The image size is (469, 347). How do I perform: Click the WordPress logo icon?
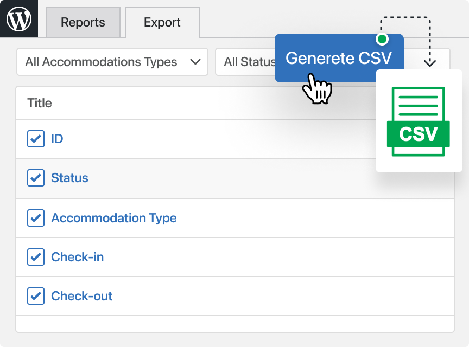coord(19,19)
